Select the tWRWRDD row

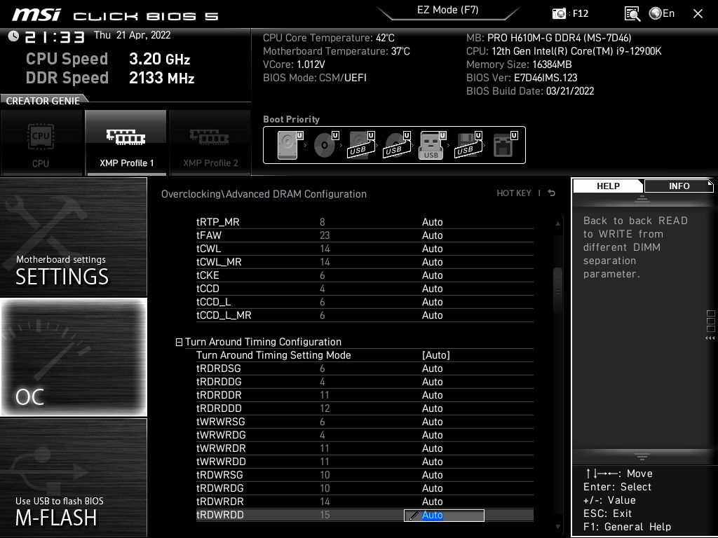(365, 461)
